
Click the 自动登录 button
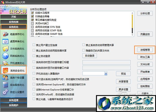pyautogui.click(x=89, y=56)
